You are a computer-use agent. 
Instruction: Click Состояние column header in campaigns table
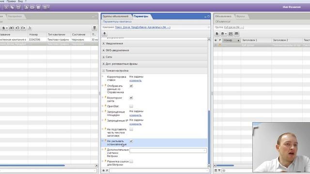point(81,34)
